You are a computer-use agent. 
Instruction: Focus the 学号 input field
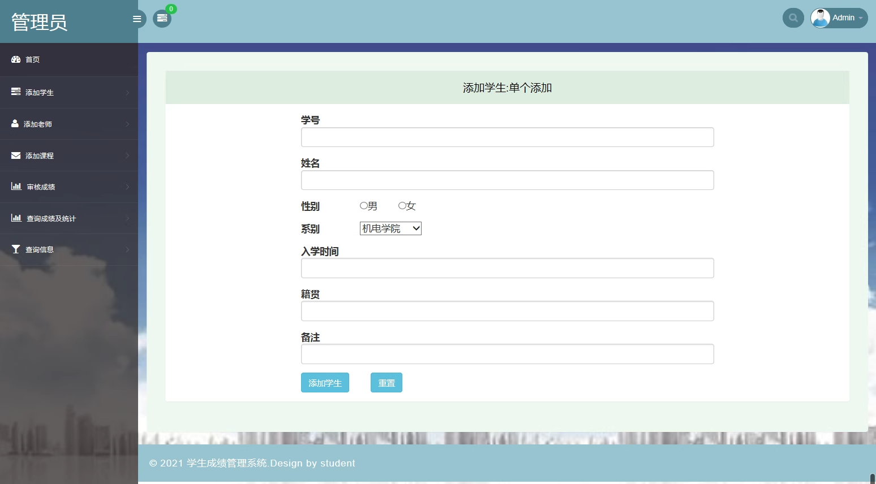pos(508,137)
